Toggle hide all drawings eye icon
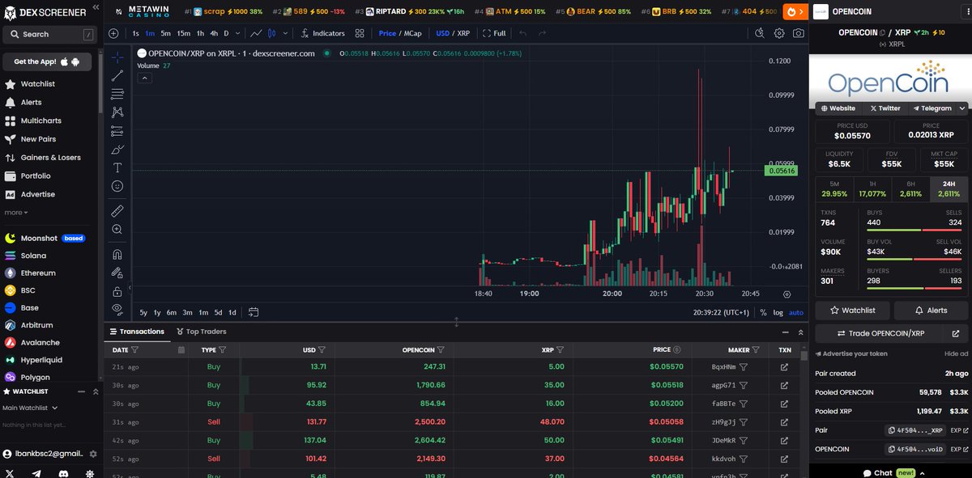This screenshot has height=478, width=972. point(117,309)
